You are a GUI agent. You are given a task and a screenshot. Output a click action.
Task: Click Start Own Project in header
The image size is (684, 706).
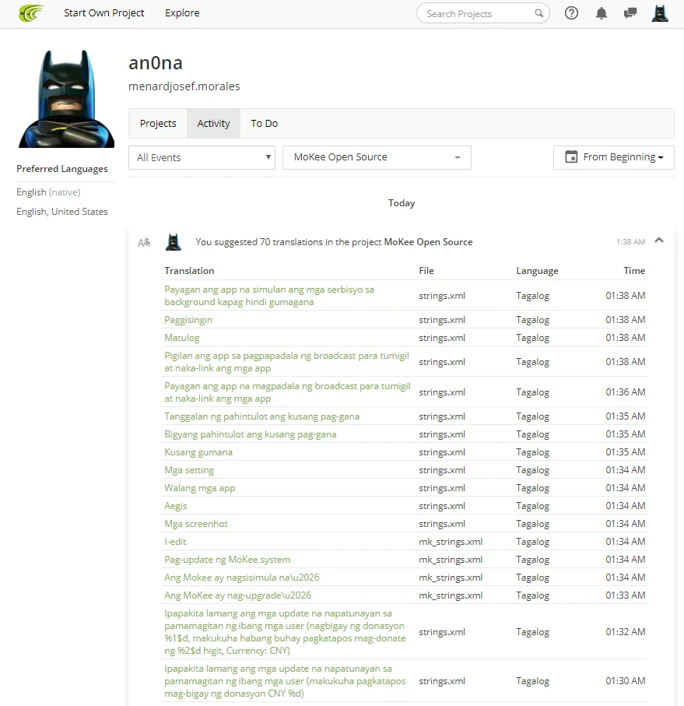(104, 13)
